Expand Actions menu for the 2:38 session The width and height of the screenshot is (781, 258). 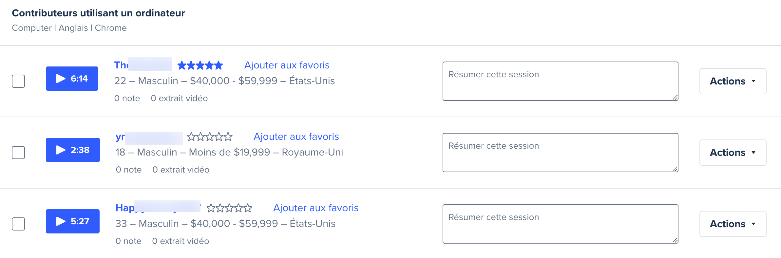click(733, 153)
